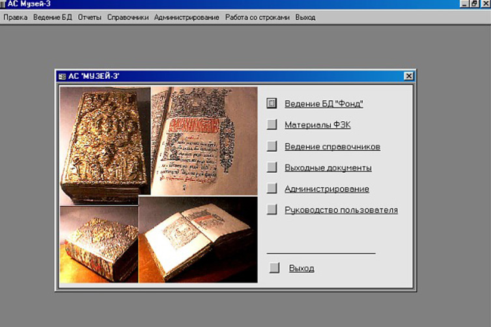Screen dimensions: 491x327
Task: Click the form icon in the АС 'МУЗЕЙ-3' title bar
Action: coord(63,76)
